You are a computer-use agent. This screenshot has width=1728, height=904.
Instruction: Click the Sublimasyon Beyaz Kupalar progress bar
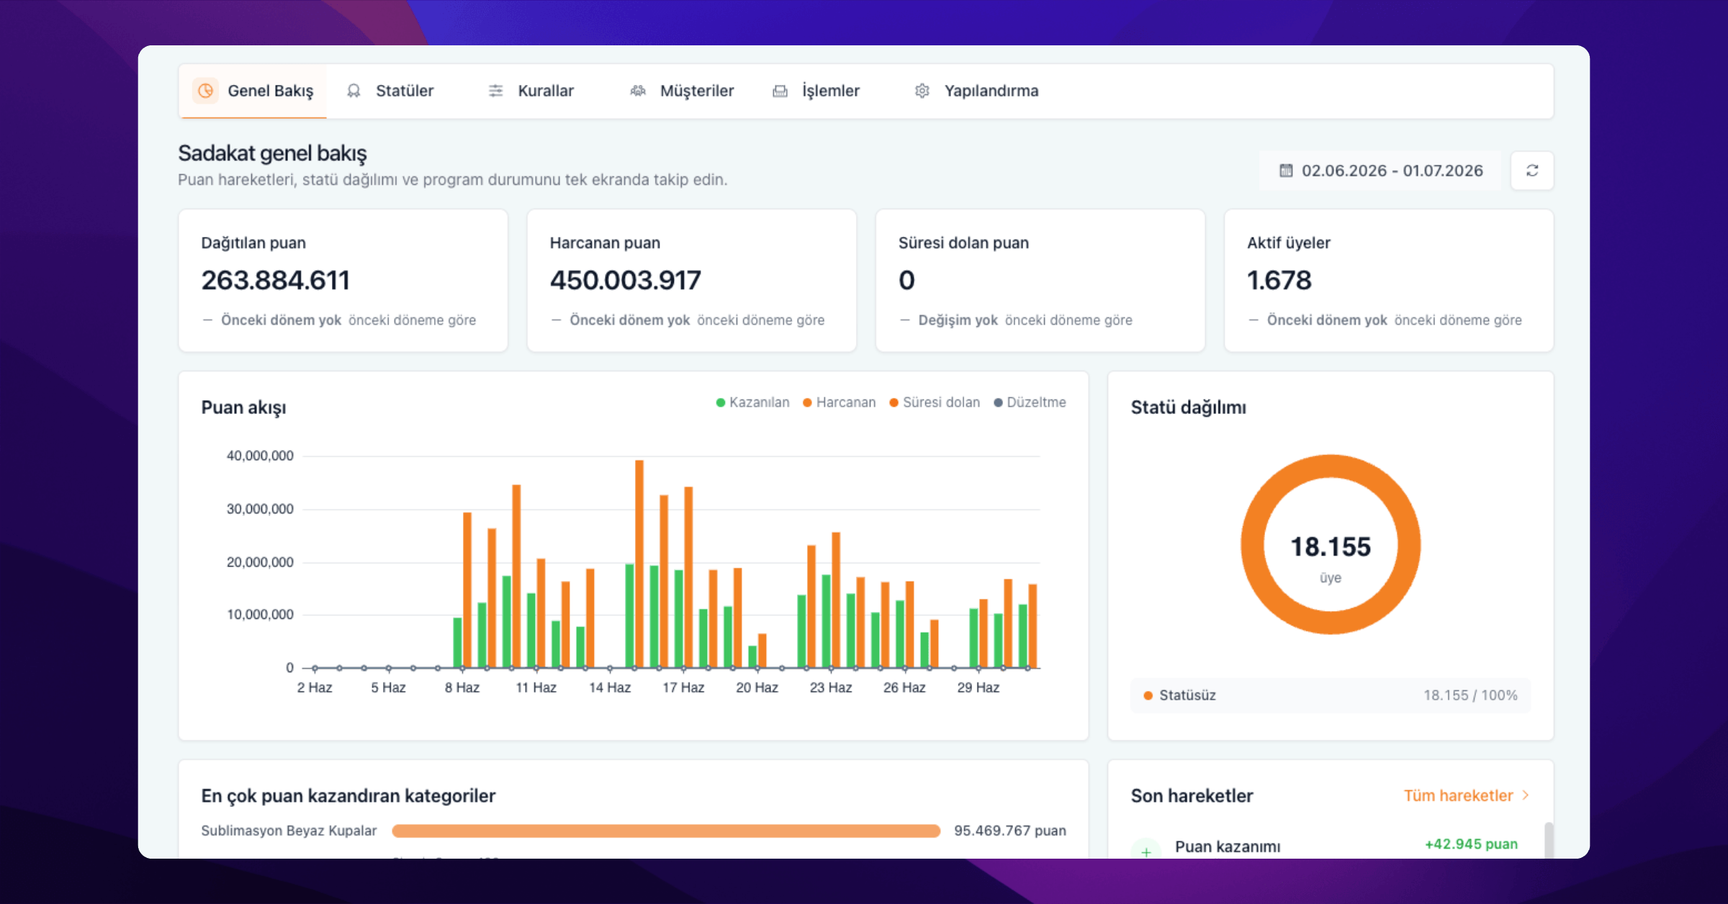point(666,831)
